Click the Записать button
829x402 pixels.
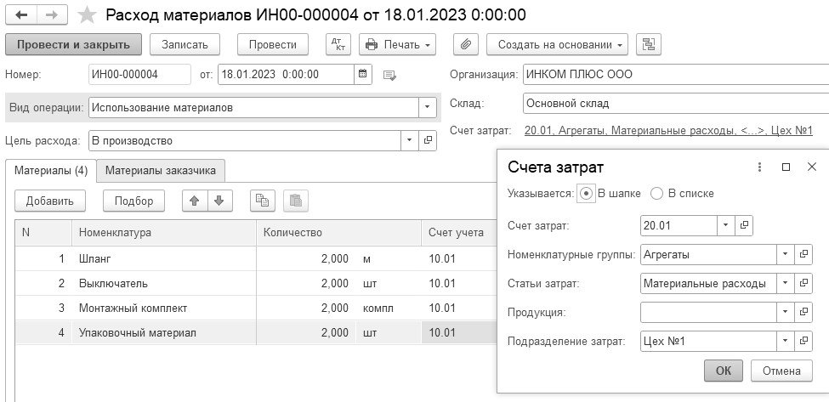pyautogui.click(x=185, y=45)
